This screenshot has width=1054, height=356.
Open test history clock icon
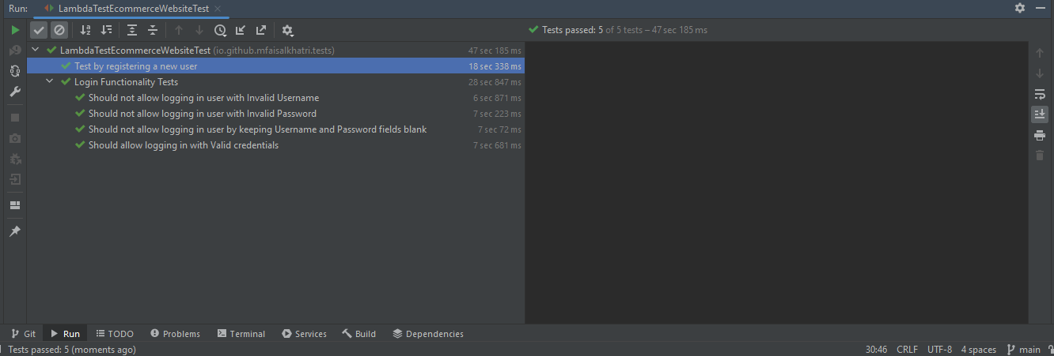tap(220, 30)
